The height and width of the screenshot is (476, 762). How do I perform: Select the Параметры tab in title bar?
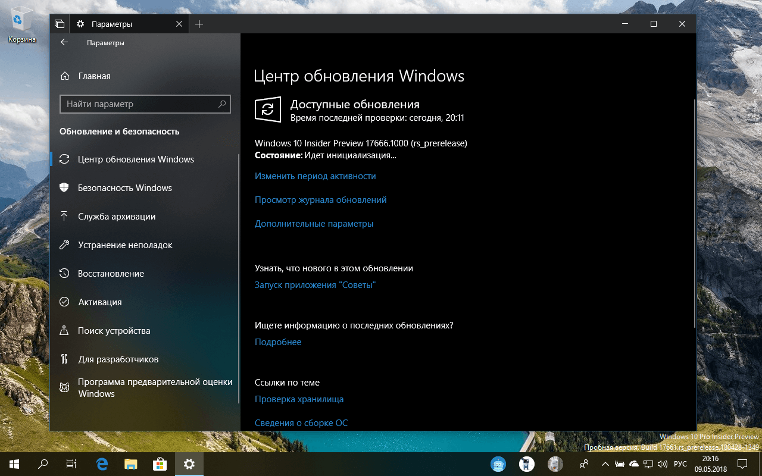click(129, 24)
